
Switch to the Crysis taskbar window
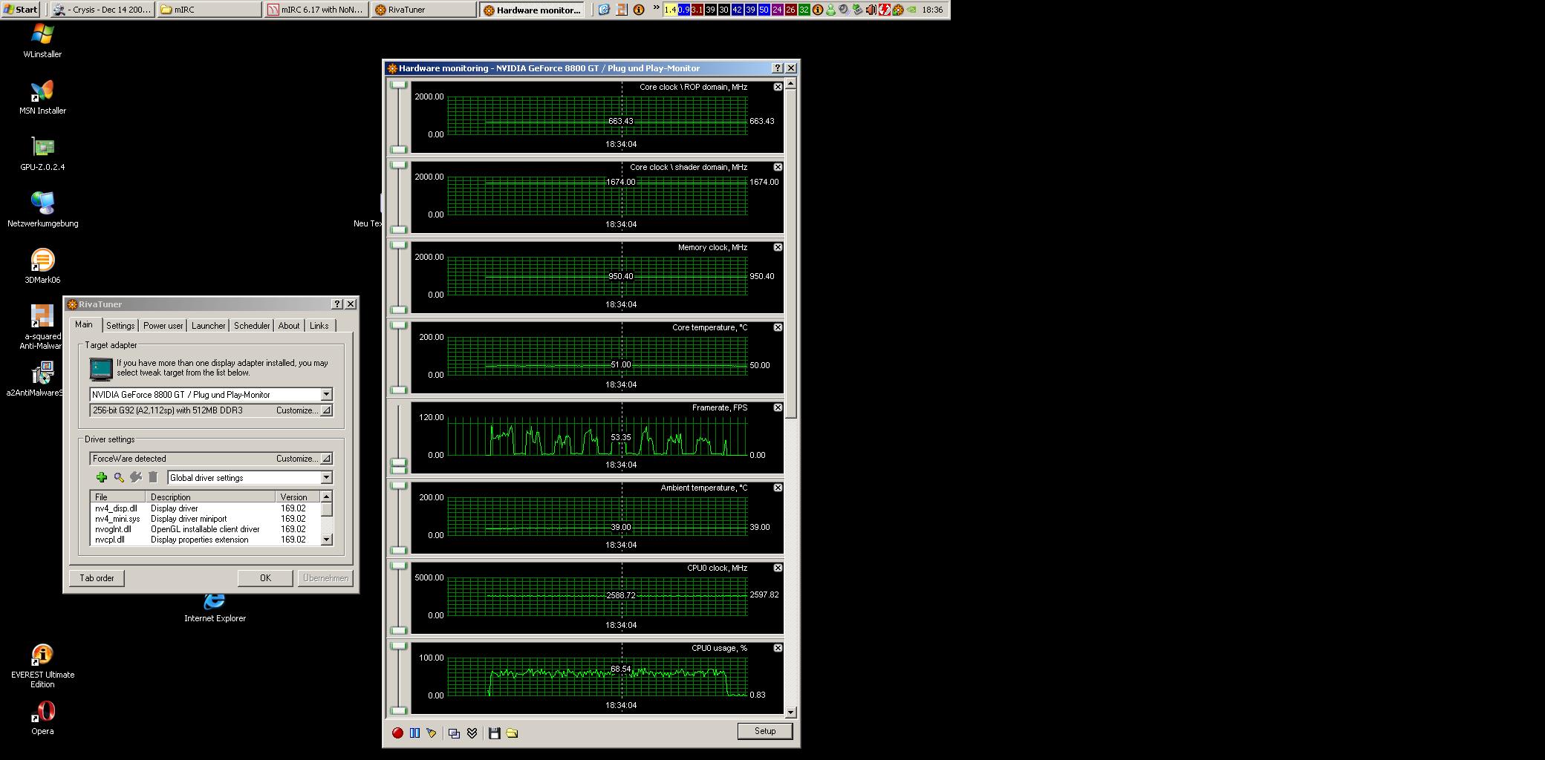tap(102, 10)
